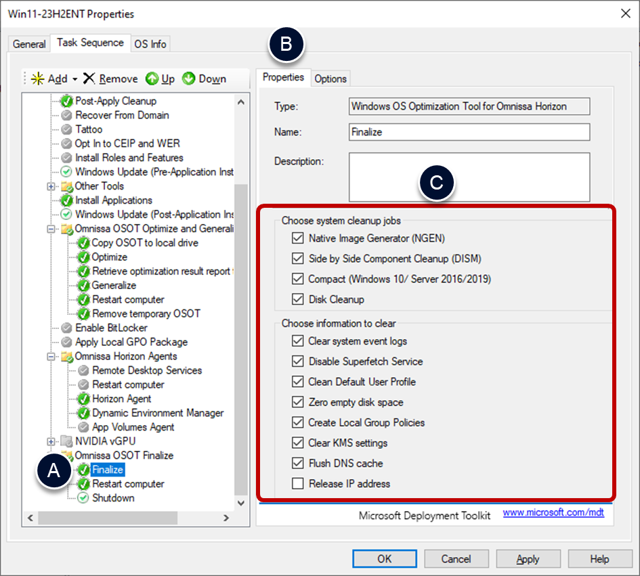Click the gray icon next to Tattoo

tap(66, 129)
